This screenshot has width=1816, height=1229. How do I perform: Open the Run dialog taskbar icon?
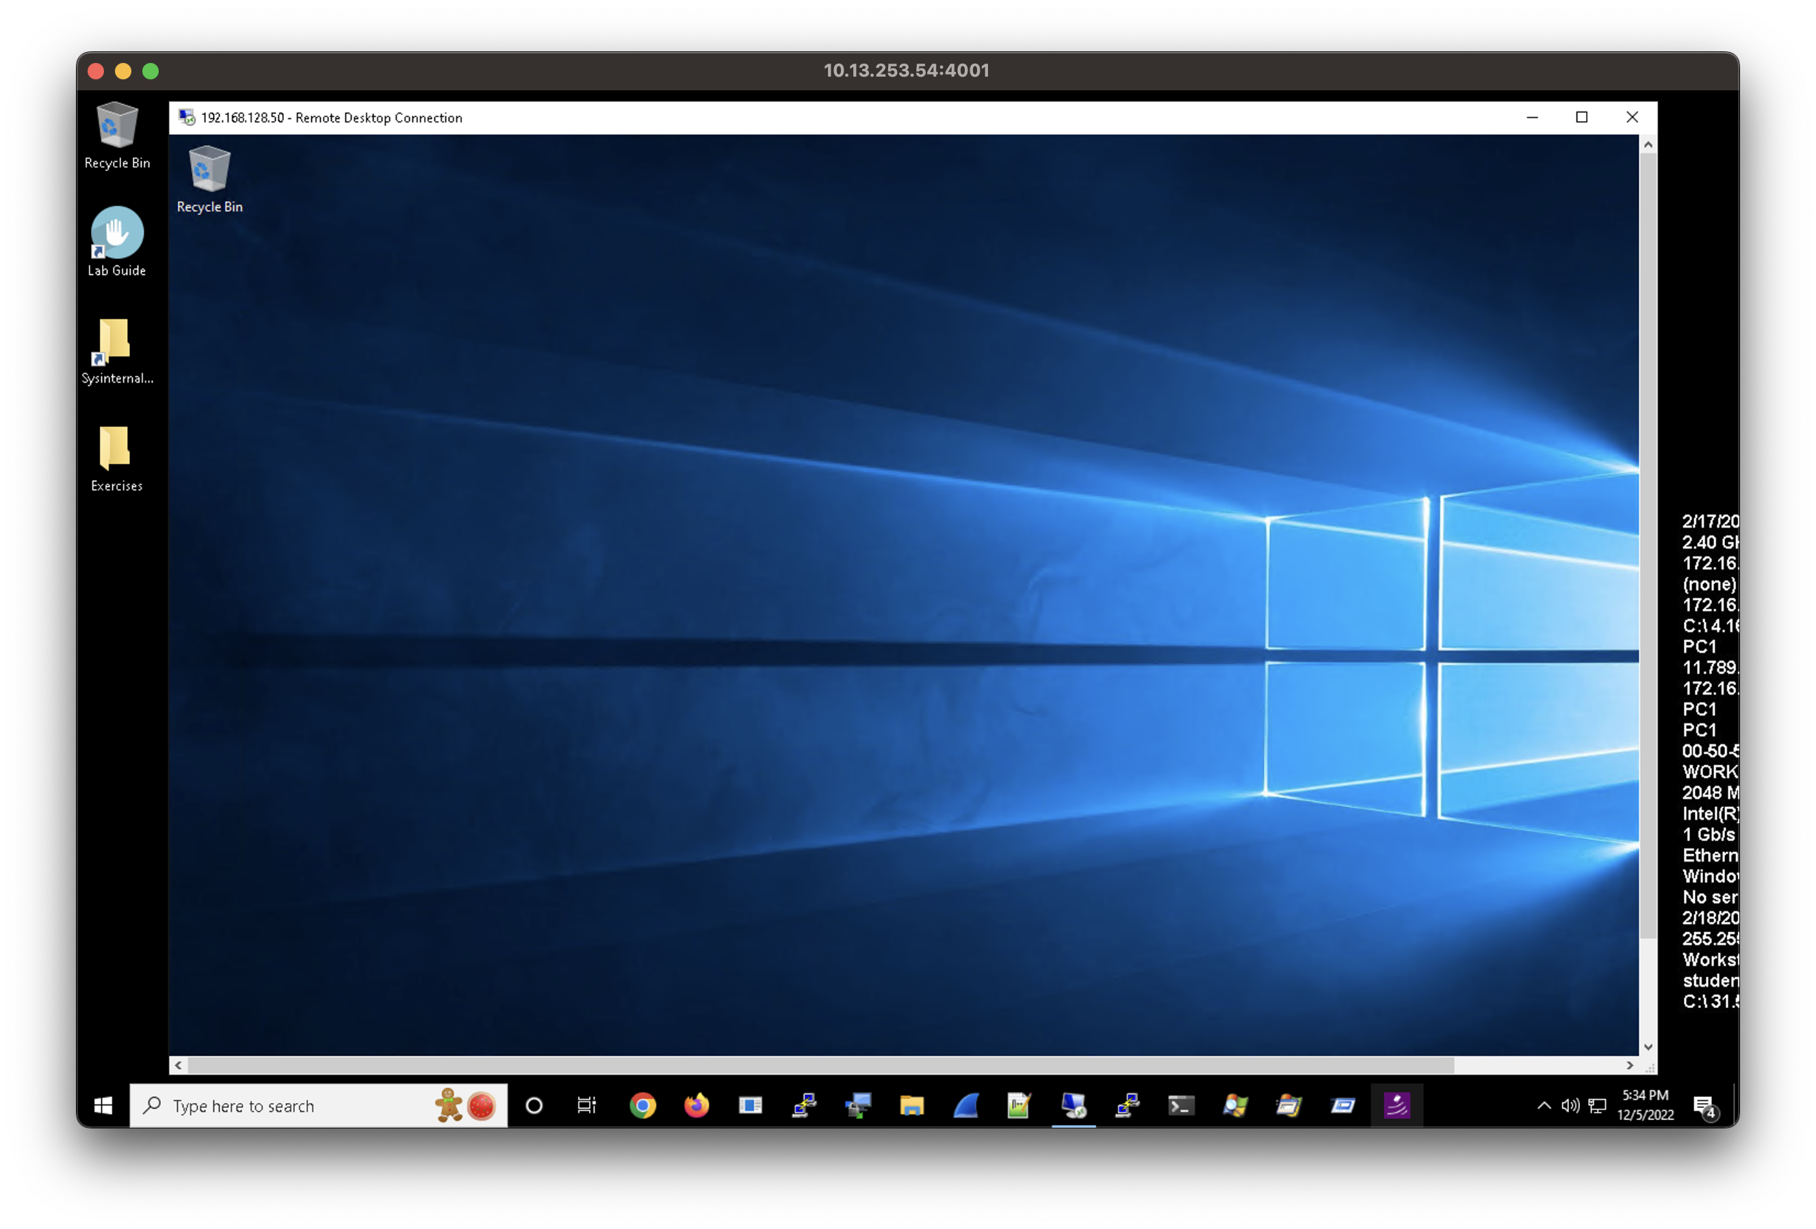click(x=1342, y=1104)
